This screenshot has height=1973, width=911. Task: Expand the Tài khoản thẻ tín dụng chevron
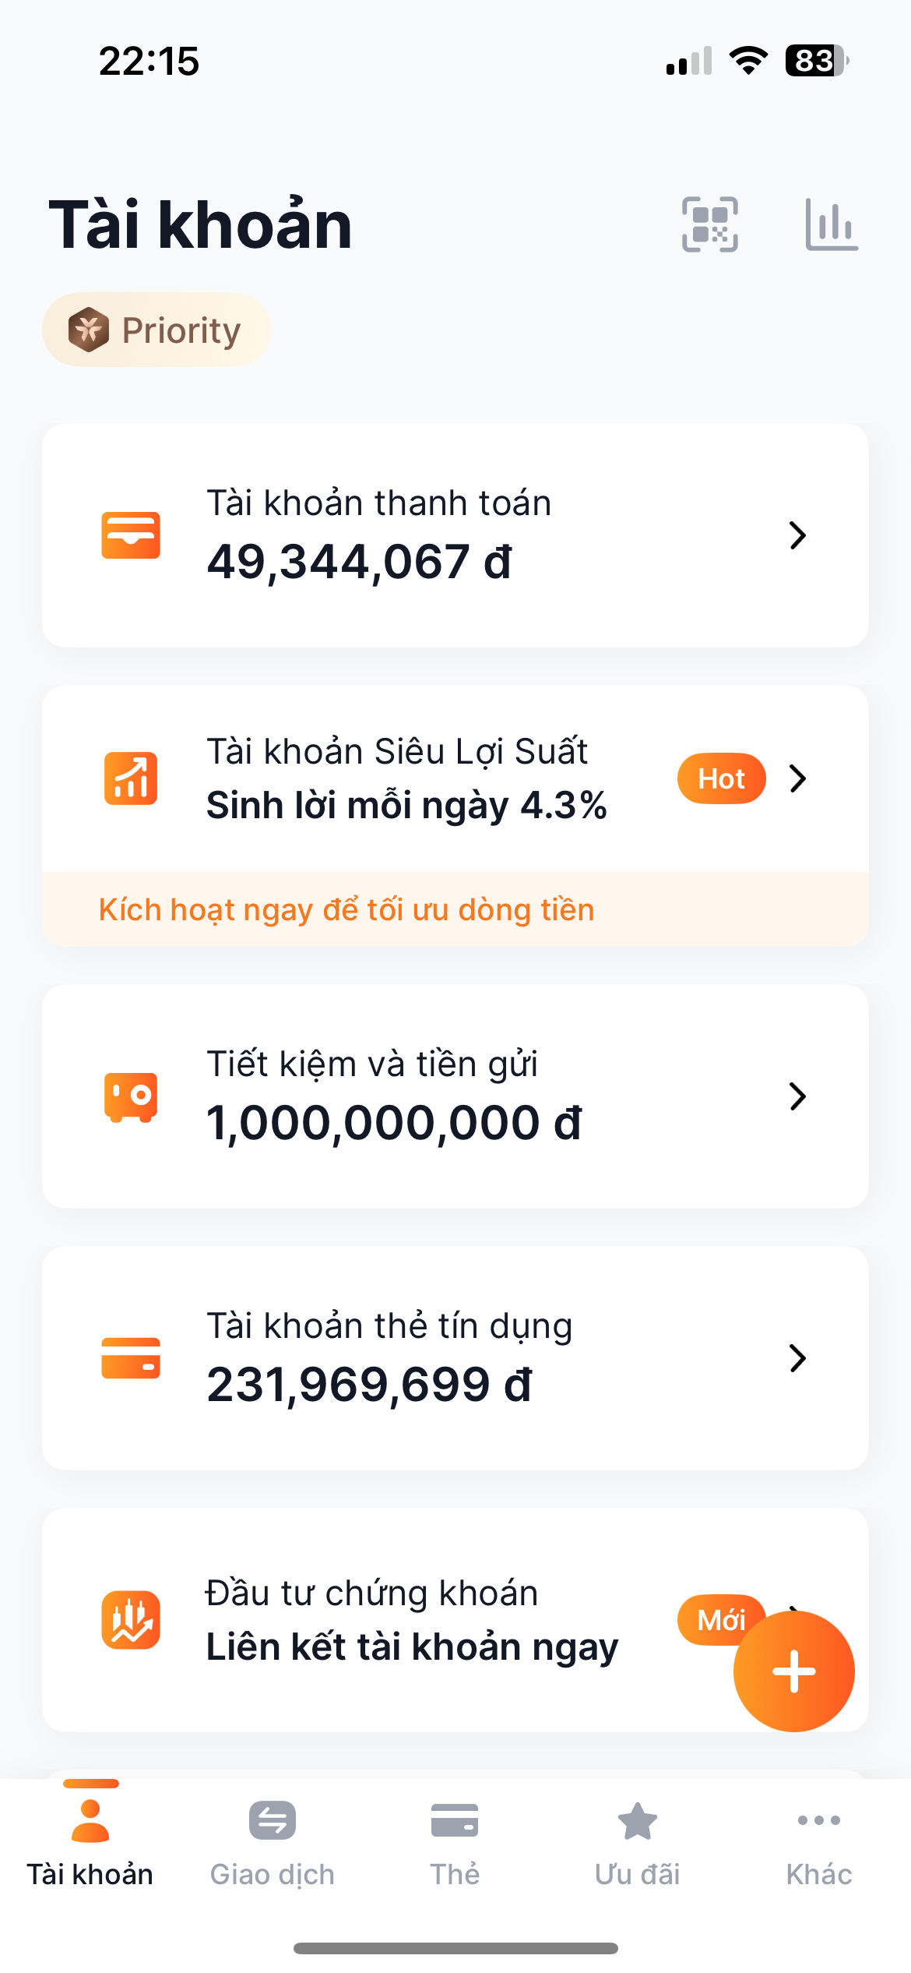click(x=797, y=1358)
